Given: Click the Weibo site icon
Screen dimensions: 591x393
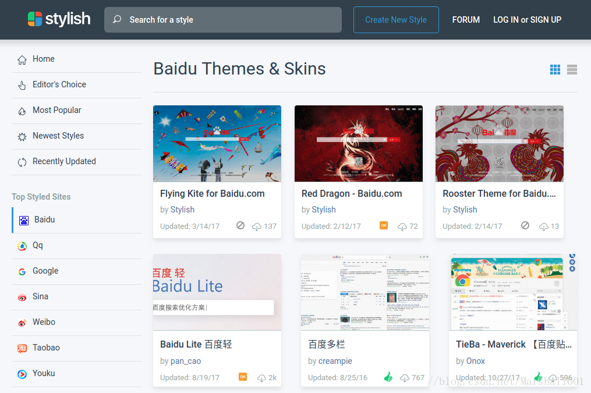Looking at the screenshot, I should (22, 323).
